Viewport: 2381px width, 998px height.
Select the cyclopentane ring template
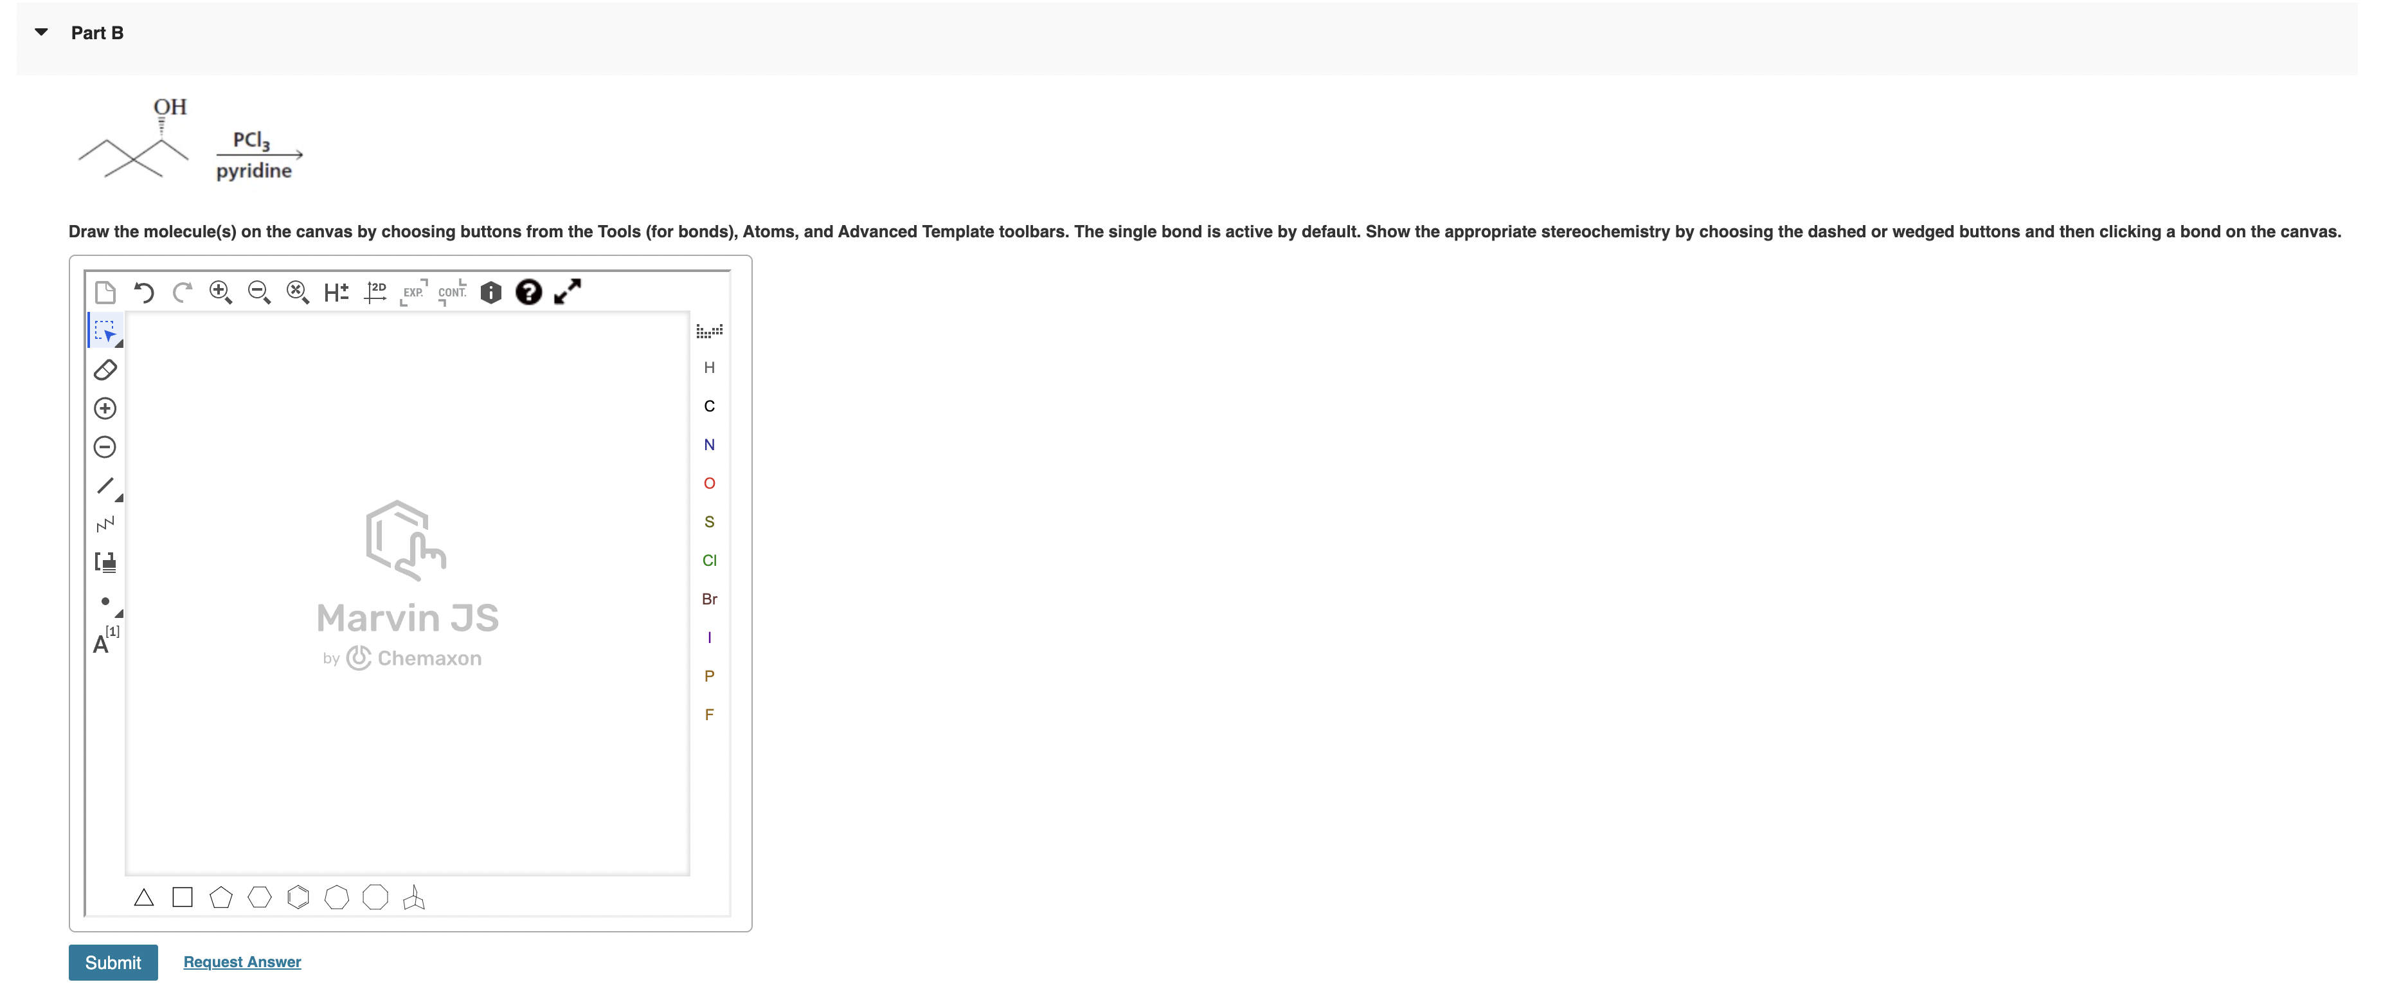pos(221,897)
